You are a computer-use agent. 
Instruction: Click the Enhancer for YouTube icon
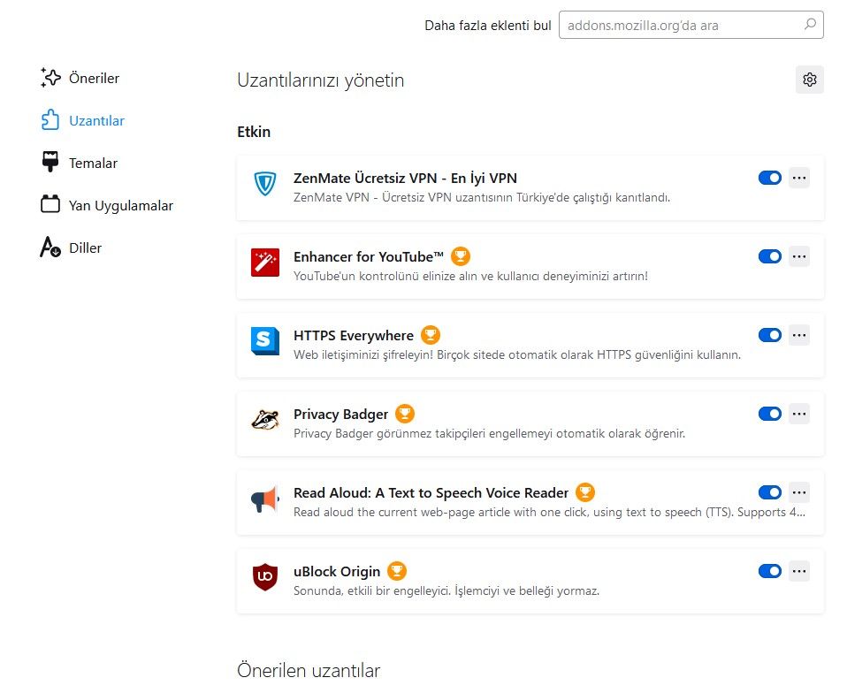(265, 263)
